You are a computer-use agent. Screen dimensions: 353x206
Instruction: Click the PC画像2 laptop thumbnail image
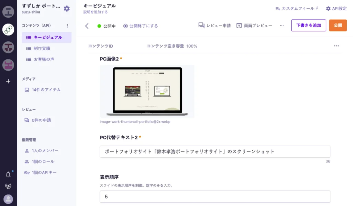point(147,91)
